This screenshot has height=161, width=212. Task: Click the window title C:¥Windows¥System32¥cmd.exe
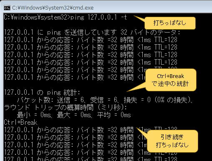(53, 8)
